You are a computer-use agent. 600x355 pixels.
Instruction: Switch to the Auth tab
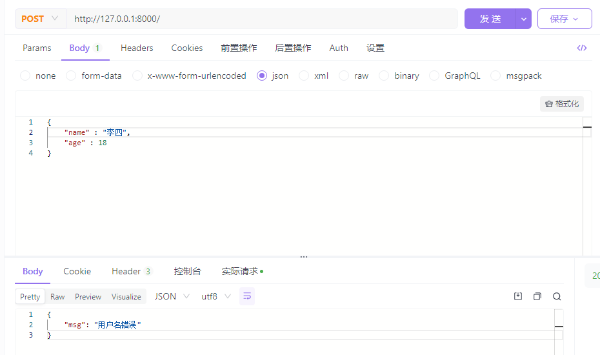pos(339,48)
